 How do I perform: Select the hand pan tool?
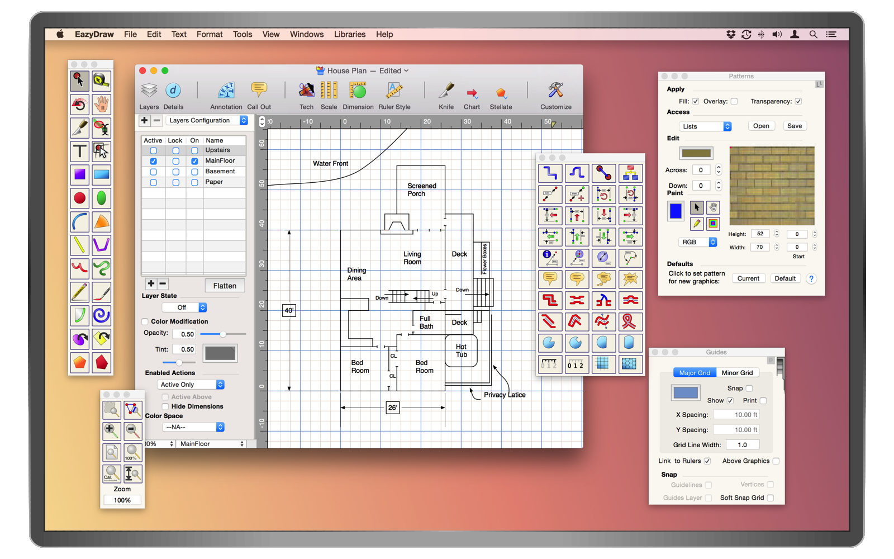point(101,104)
